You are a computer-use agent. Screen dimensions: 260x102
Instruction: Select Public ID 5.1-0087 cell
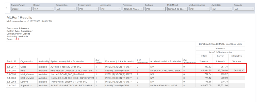click(x=11, y=86)
